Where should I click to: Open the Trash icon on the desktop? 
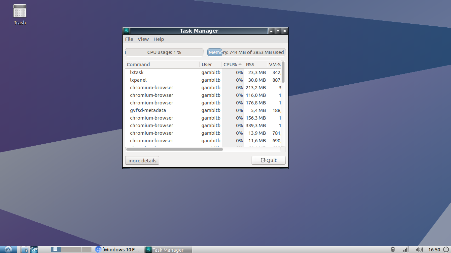[x=20, y=14]
